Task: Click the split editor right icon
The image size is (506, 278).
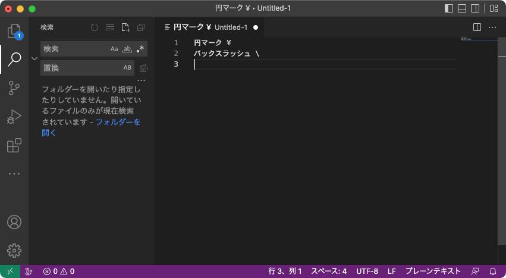Action: [x=477, y=27]
